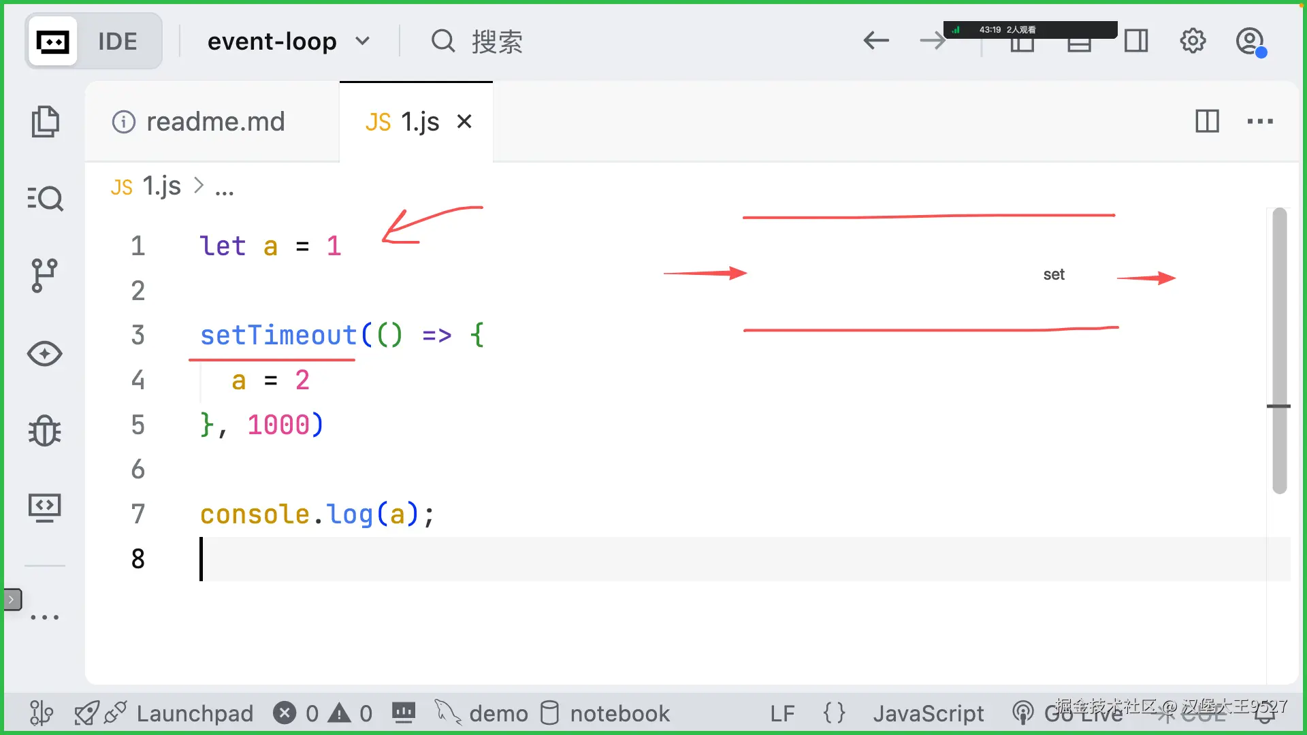1307x735 pixels.
Task: Split the editor with split icon
Action: click(1207, 121)
